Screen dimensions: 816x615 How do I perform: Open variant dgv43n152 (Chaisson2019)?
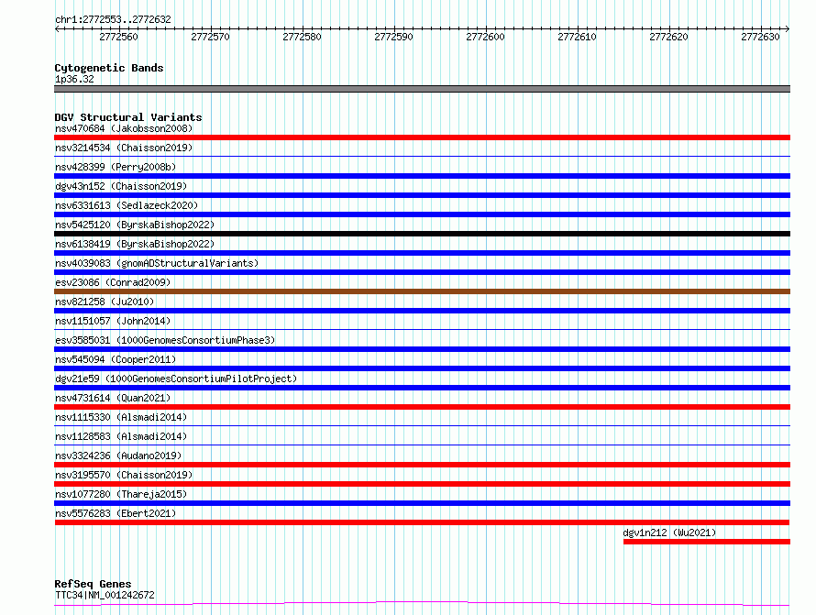(x=121, y=186)
